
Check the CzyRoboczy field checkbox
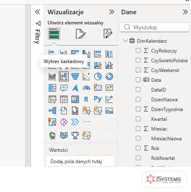coord(138,50)
